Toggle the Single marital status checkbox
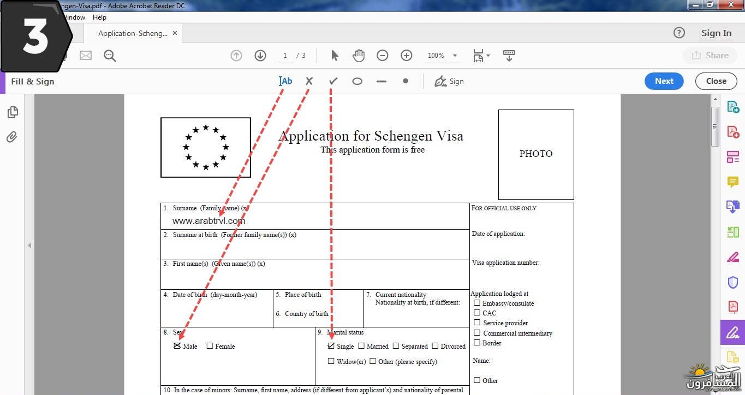The image size is (745, 395). (331, 345)
